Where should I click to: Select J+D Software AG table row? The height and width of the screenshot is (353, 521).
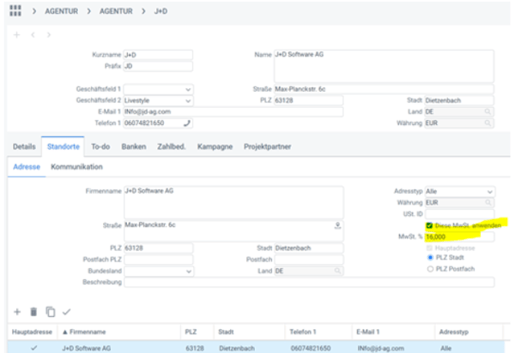256,348
